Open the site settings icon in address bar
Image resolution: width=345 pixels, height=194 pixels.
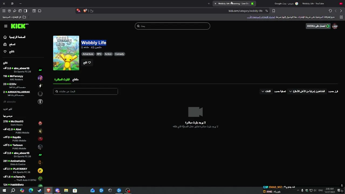coord(267,11)
